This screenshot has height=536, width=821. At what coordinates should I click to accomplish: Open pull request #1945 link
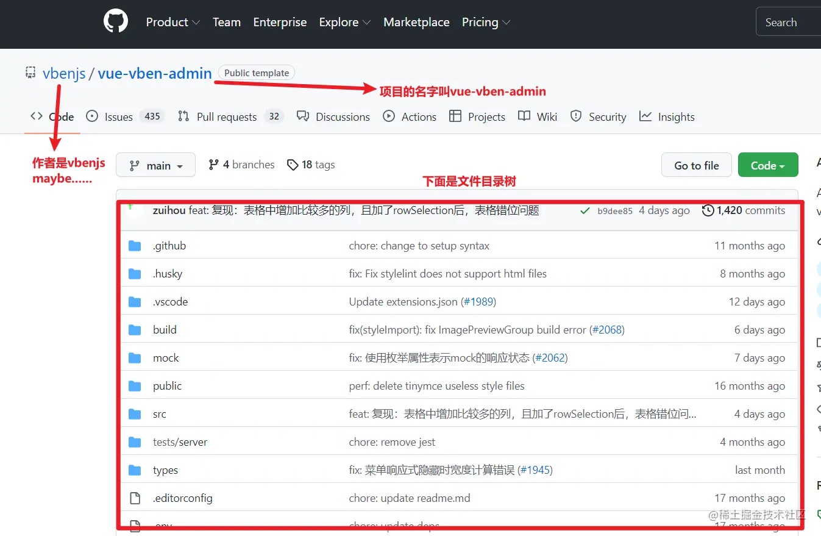click(535, 470)
